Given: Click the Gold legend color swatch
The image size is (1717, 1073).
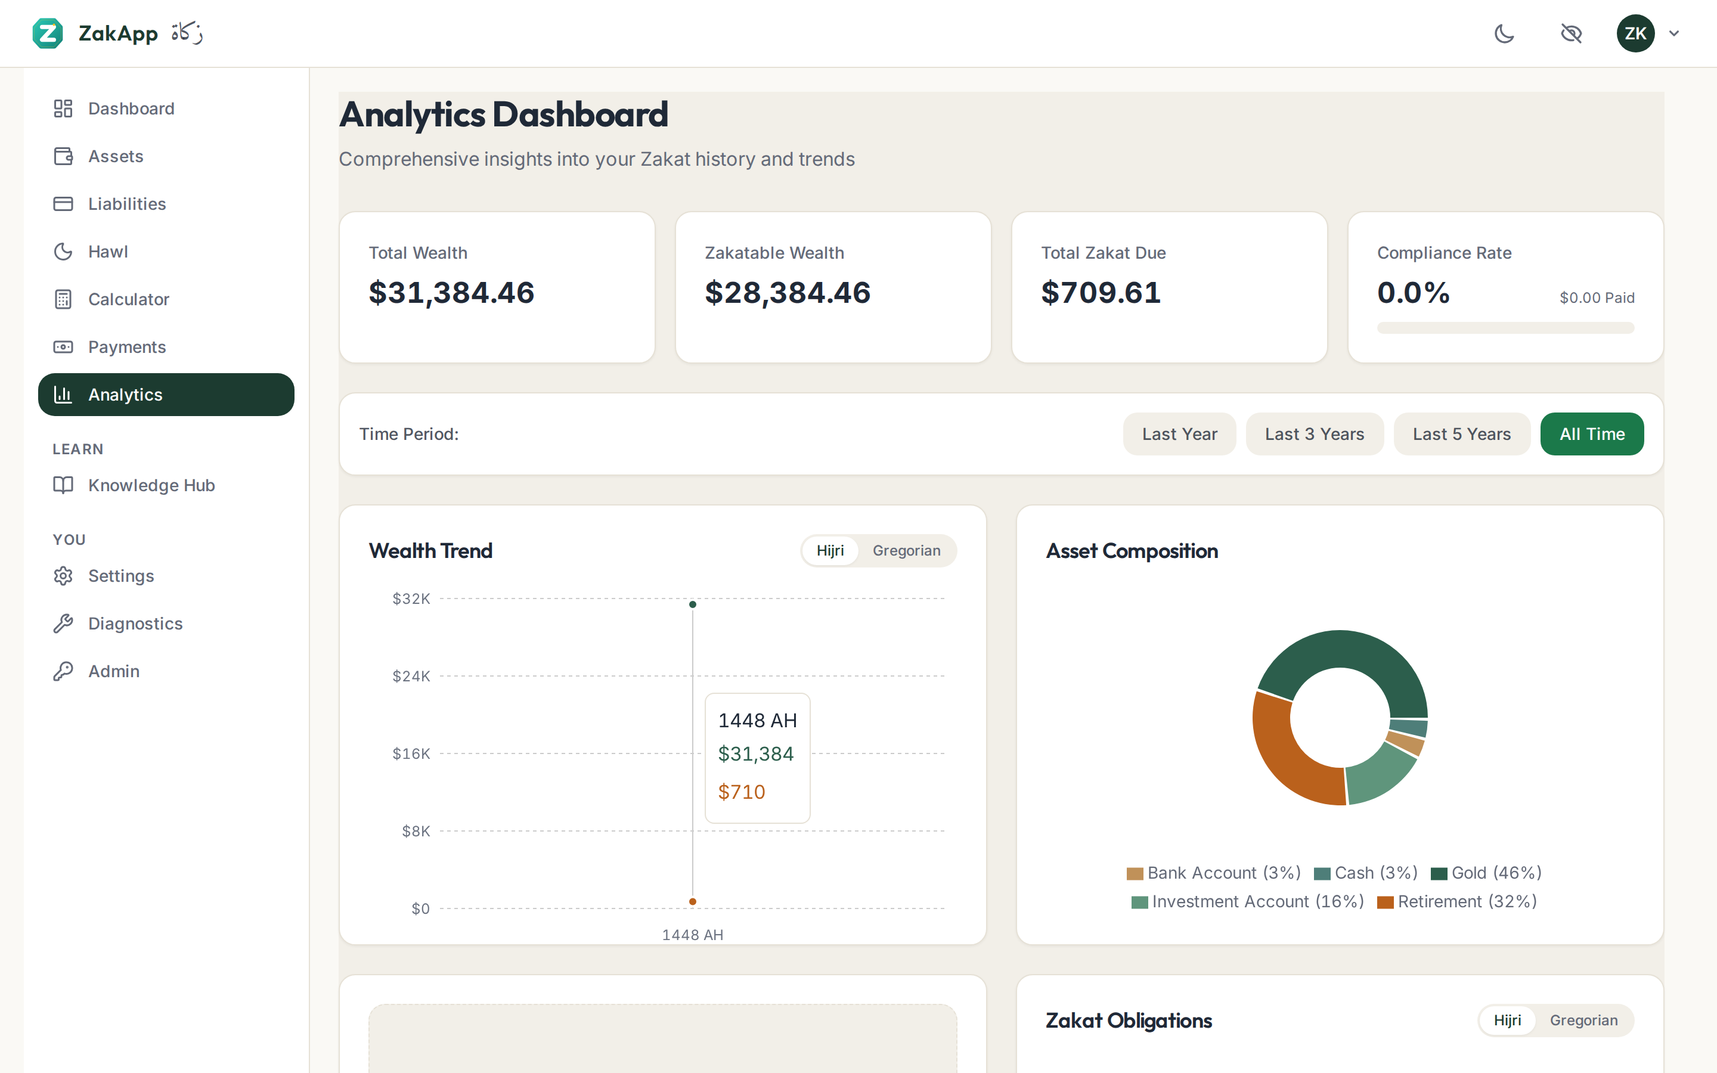Looking at the screenshot, I should click(x=1439, y=873).
